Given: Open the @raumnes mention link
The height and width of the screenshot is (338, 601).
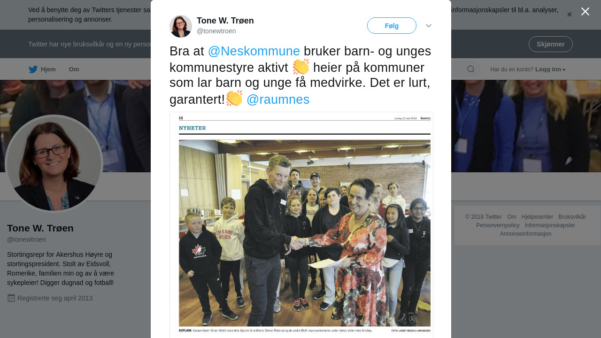Looking at the screenshot, I should click(278, 100).
